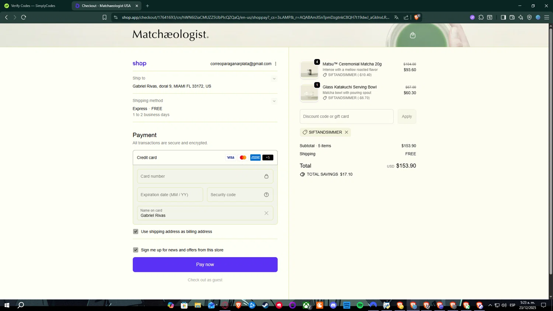553x311 pixels.
Task: Click the volume speaker tray icon
Action: click(504, 305)
